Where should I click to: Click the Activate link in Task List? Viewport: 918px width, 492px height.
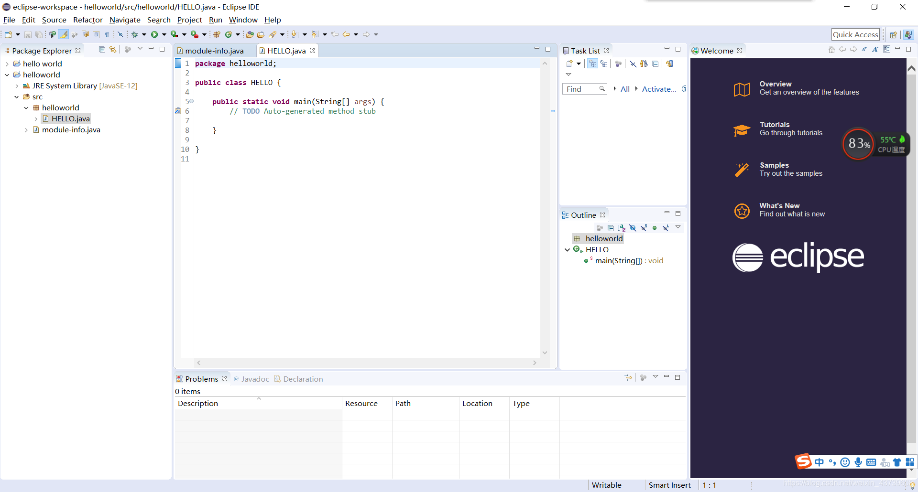[659, 89]
